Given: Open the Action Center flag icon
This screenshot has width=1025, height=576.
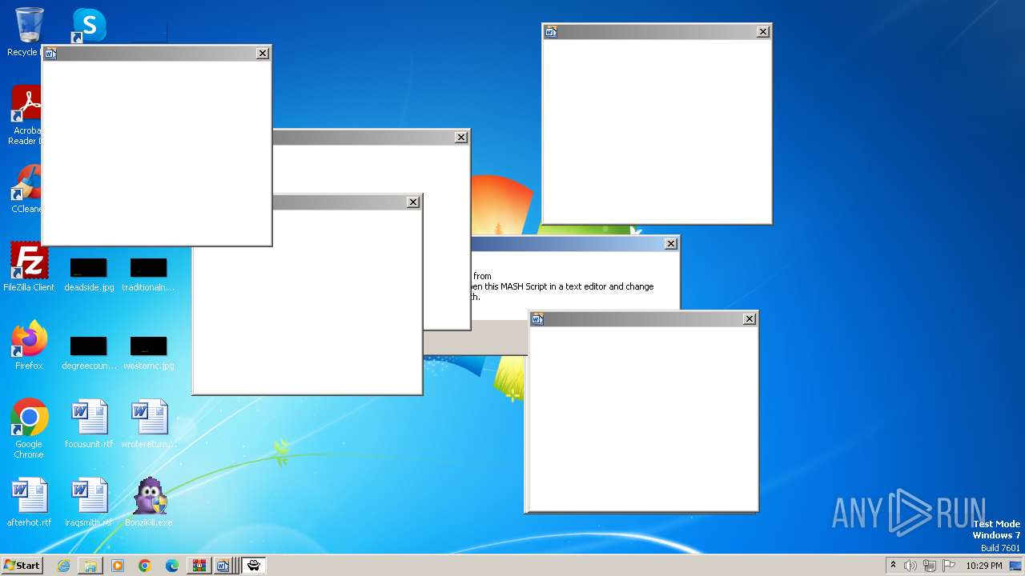Looking at the screenshot, I should [x=949, y=566].
